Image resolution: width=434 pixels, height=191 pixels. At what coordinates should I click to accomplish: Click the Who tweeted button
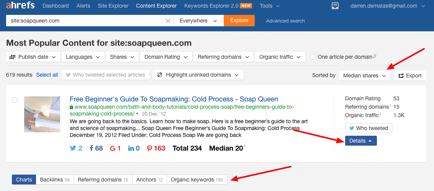(x=368, y=128)
